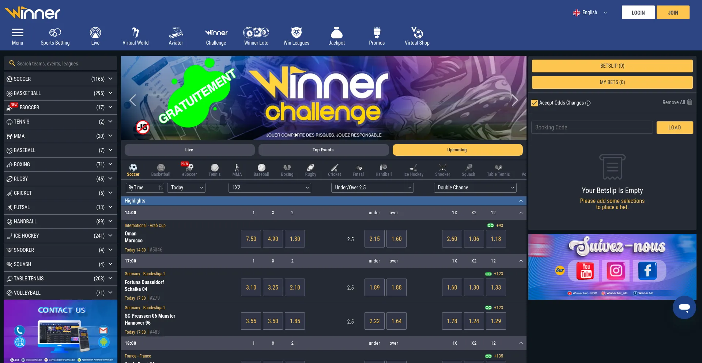Toggle Accept Odds Changes checkbox
The height and width of the screenshot is (363, 702).
[x=535, y=103]
